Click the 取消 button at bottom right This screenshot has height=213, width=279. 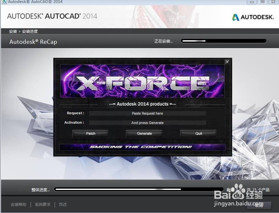tap(259, 205)
